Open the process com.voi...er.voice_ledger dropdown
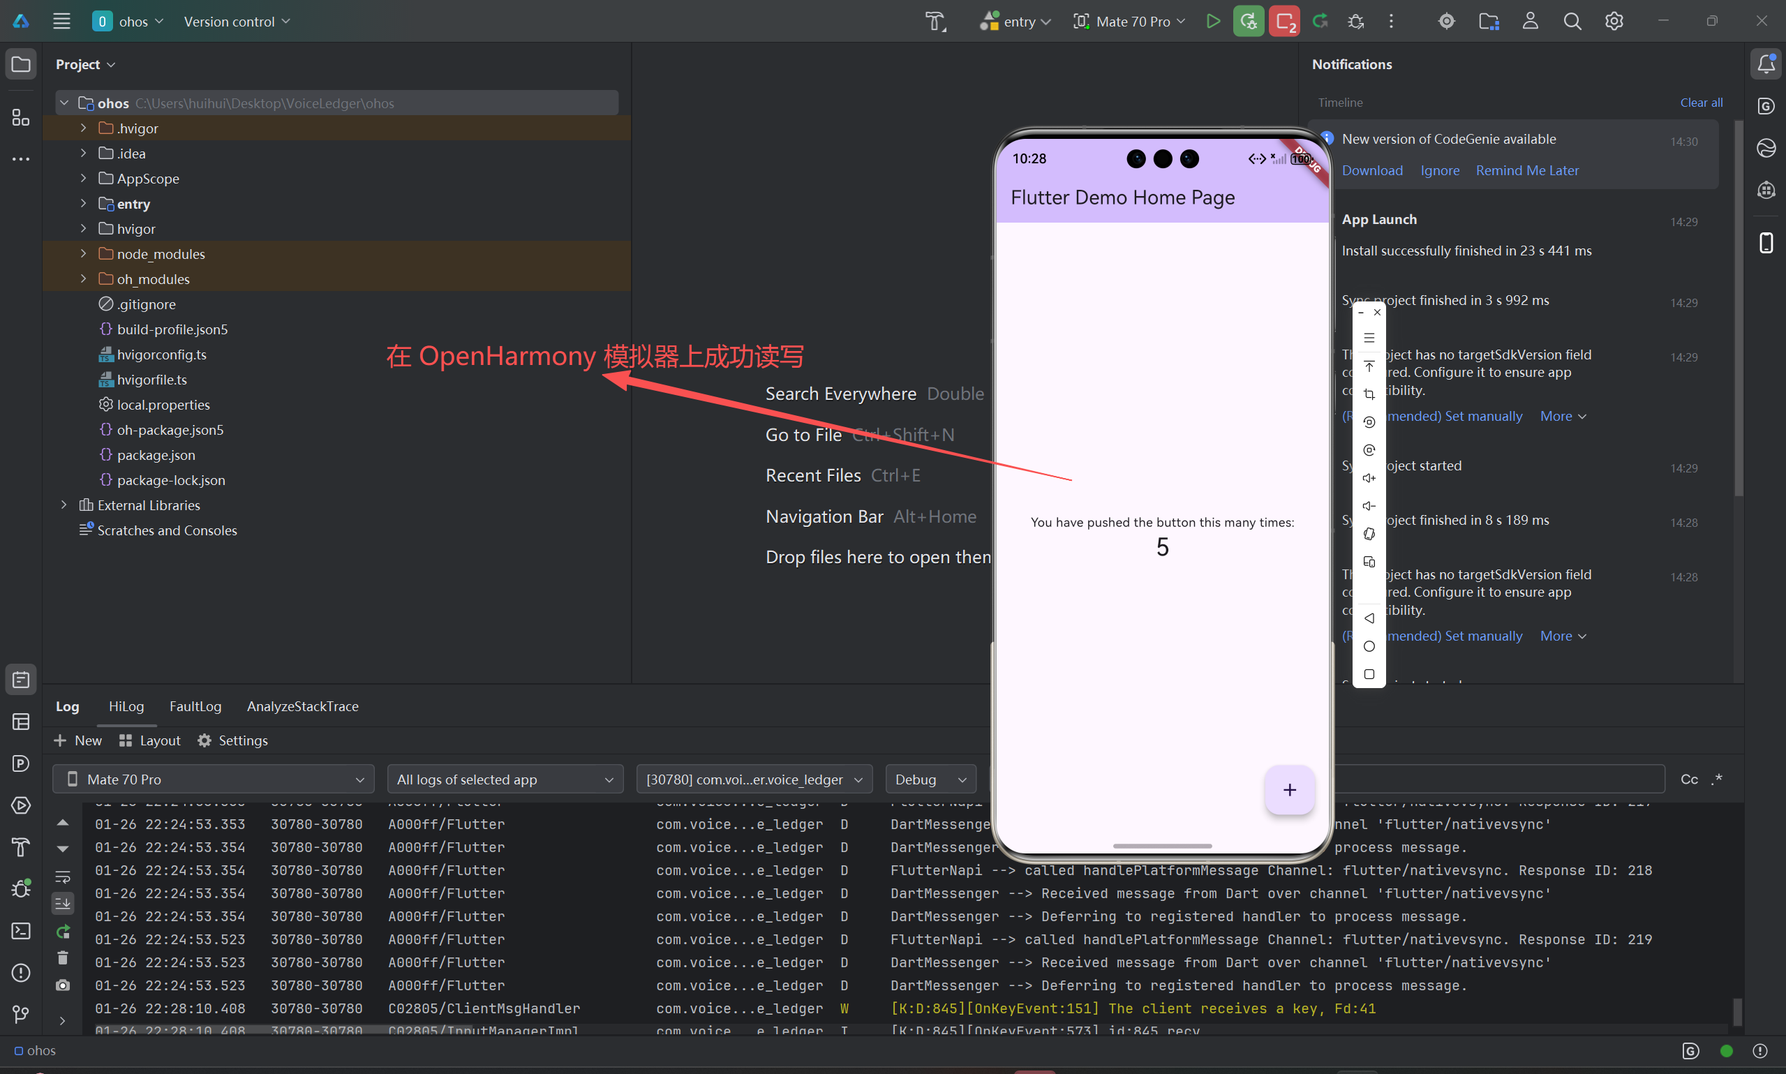The image size is (1786, 1074). point(754,780)
